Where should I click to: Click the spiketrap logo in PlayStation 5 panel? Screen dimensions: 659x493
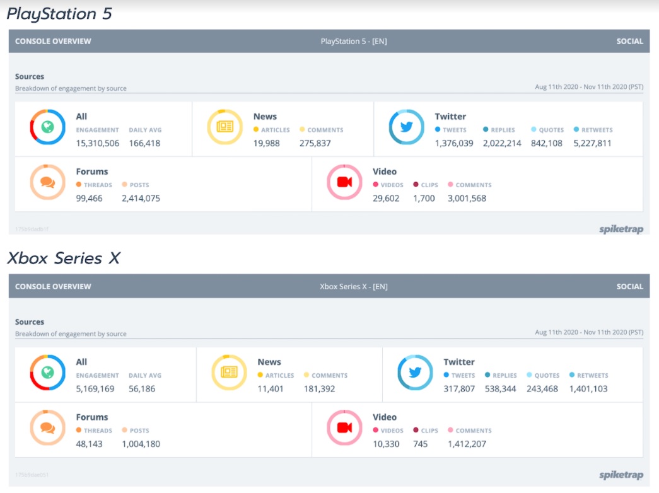pyautogui.click(x=621, y=229)
